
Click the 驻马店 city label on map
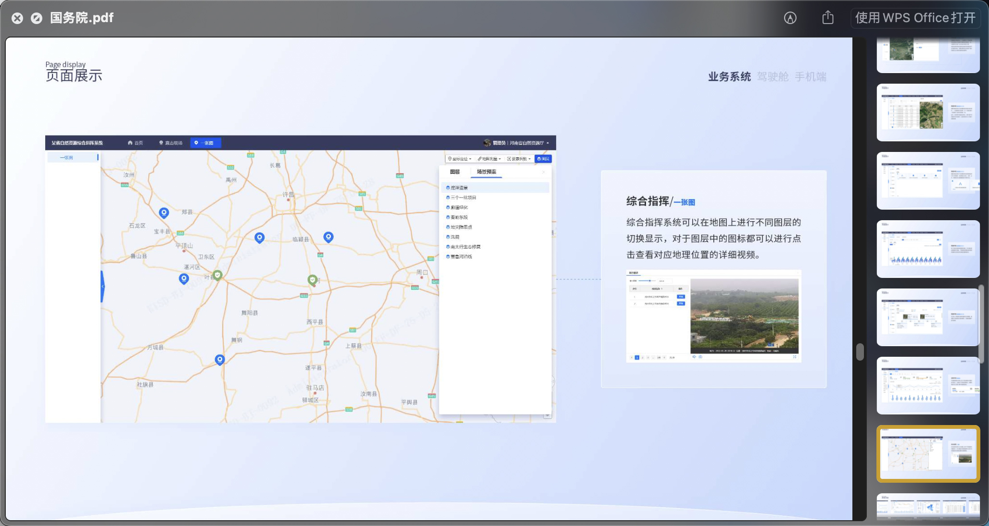tap(315, 388)
